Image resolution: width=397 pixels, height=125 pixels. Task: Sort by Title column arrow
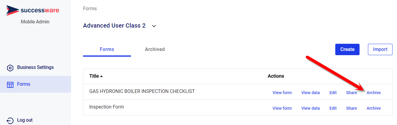pos(101,76)
